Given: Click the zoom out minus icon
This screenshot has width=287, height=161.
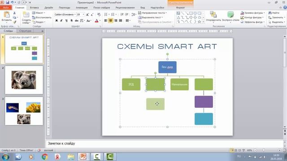Looking at the screenshot, I should [255, 150].
